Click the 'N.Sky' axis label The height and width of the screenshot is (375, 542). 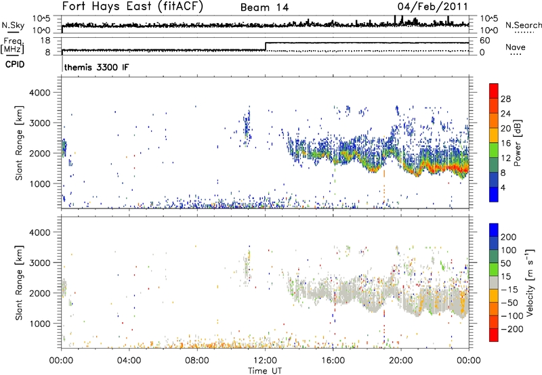13,25
